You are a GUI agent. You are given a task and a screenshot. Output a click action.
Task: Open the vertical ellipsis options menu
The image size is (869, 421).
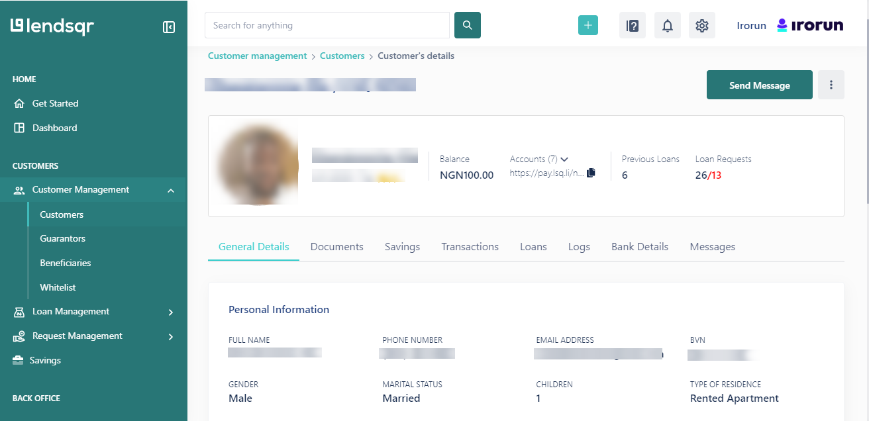(x=831, y=85)
